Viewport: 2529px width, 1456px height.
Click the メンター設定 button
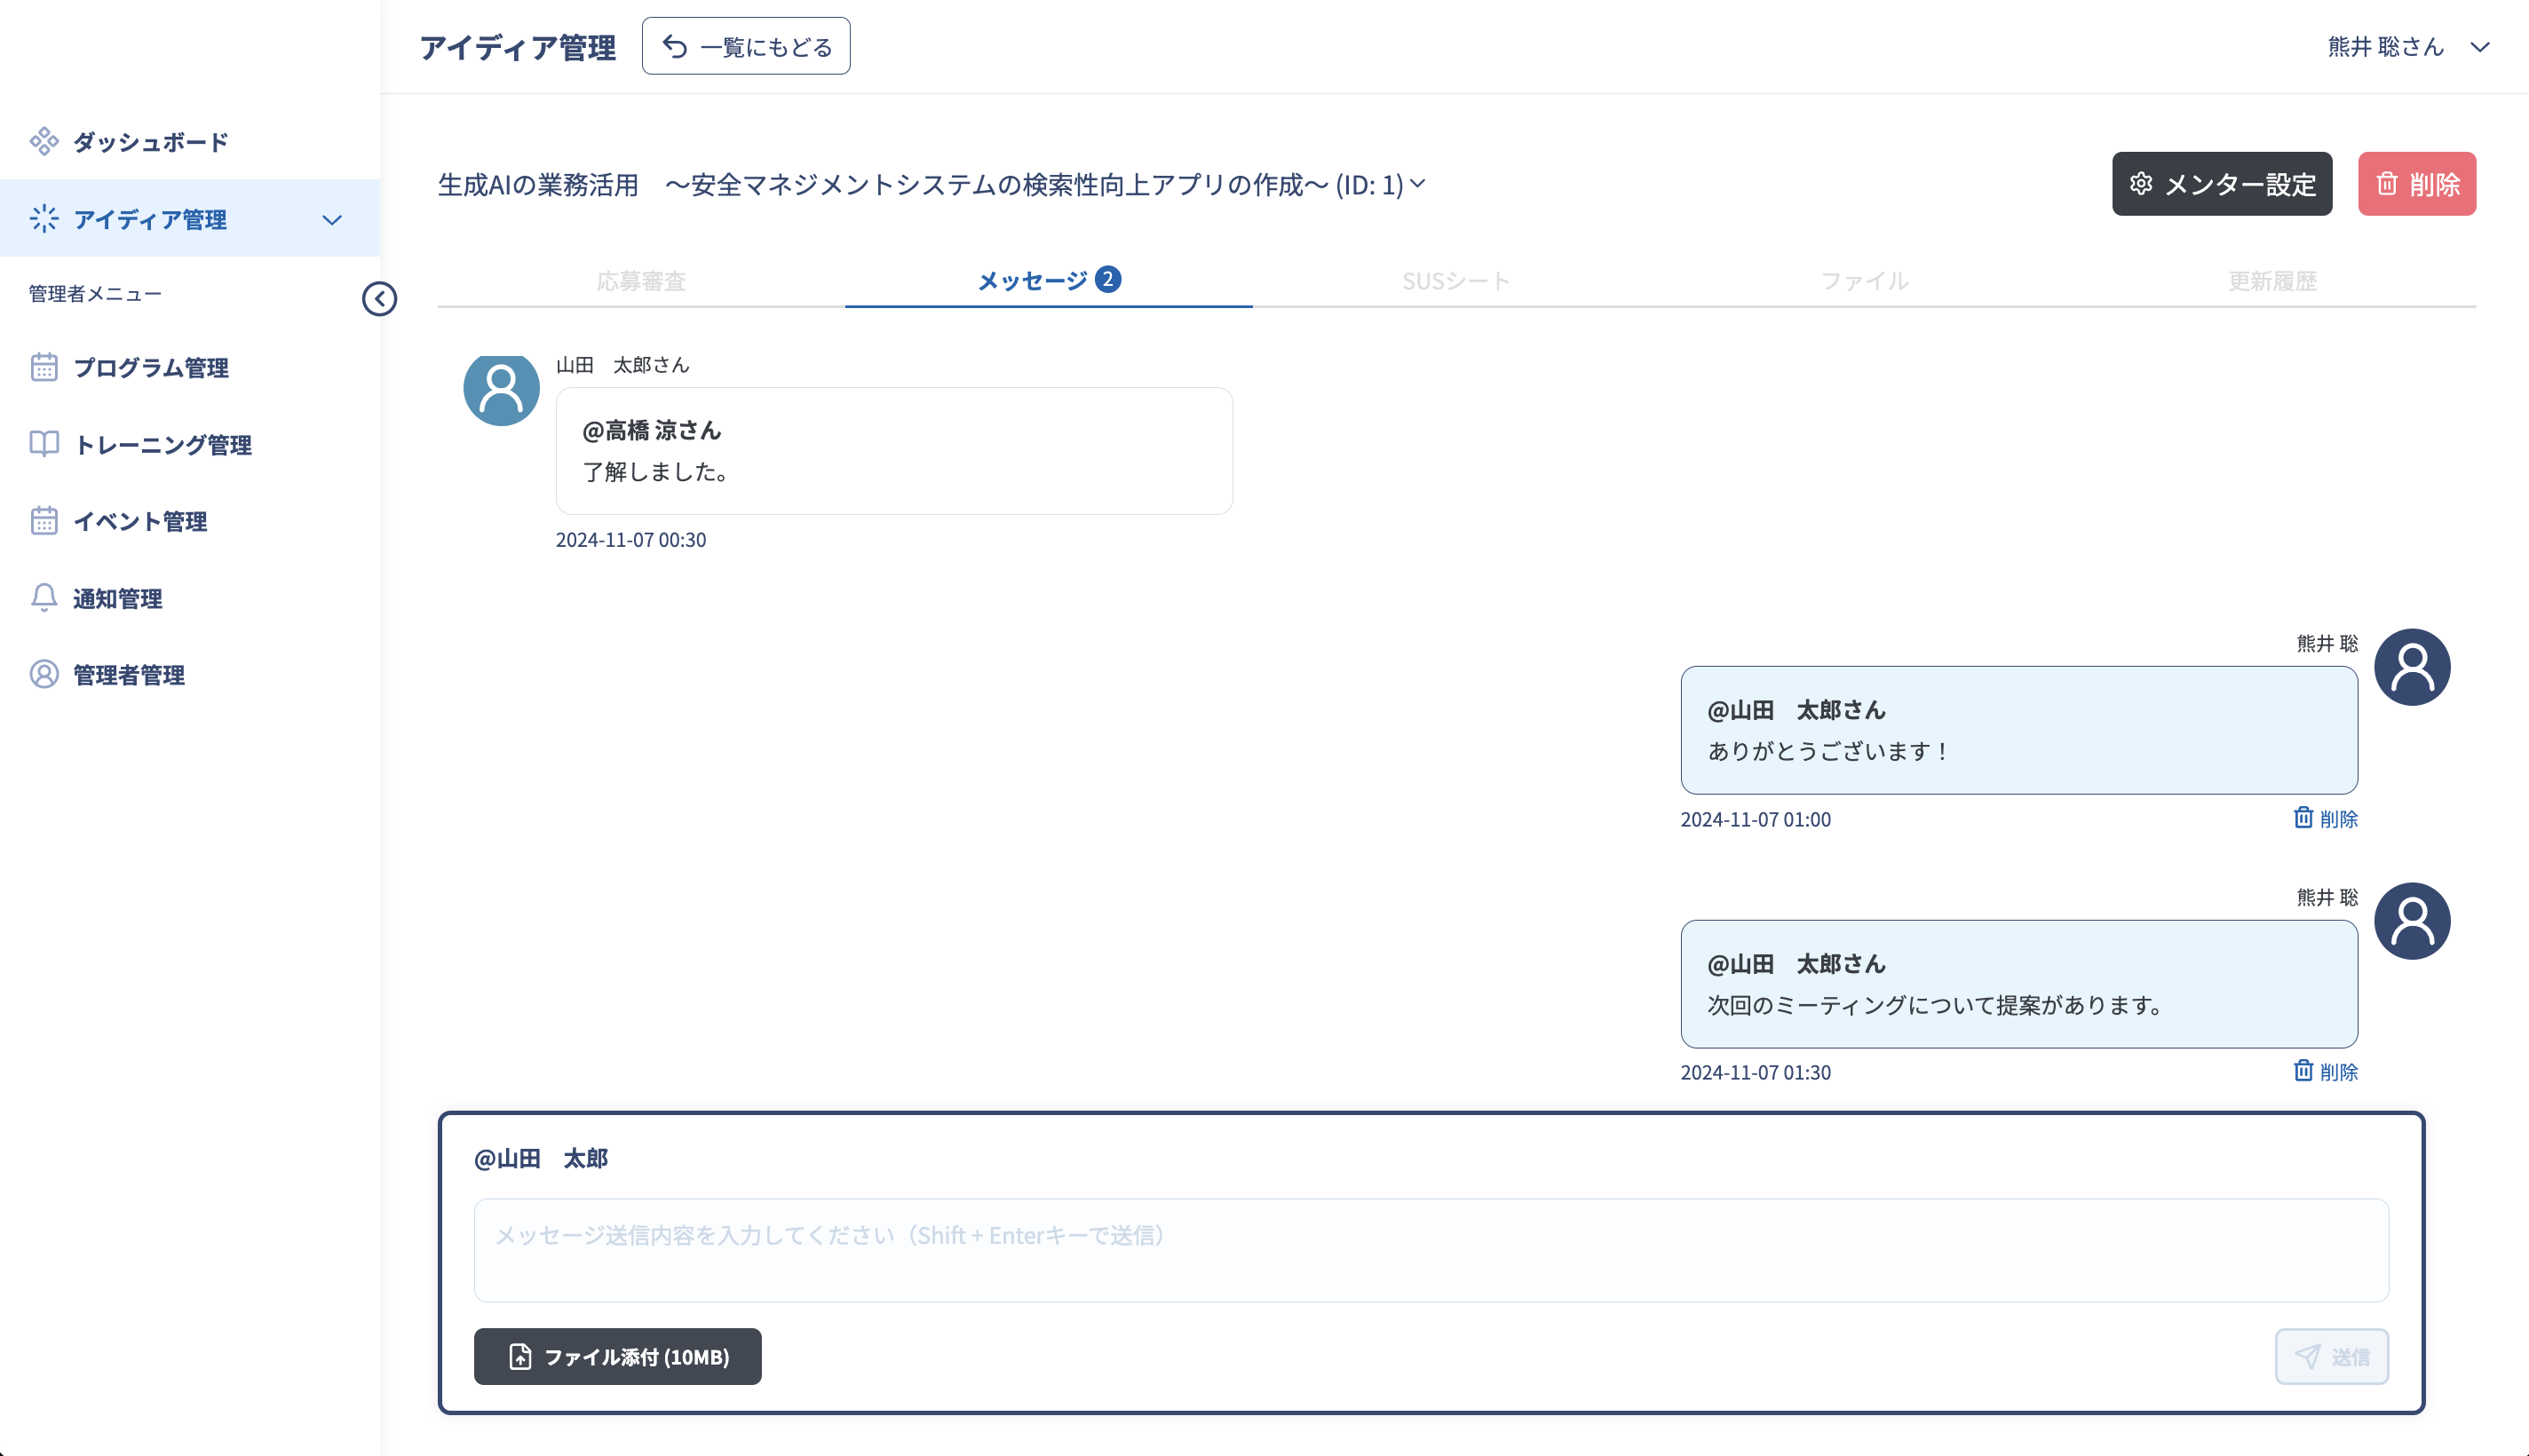point(2221,184)
